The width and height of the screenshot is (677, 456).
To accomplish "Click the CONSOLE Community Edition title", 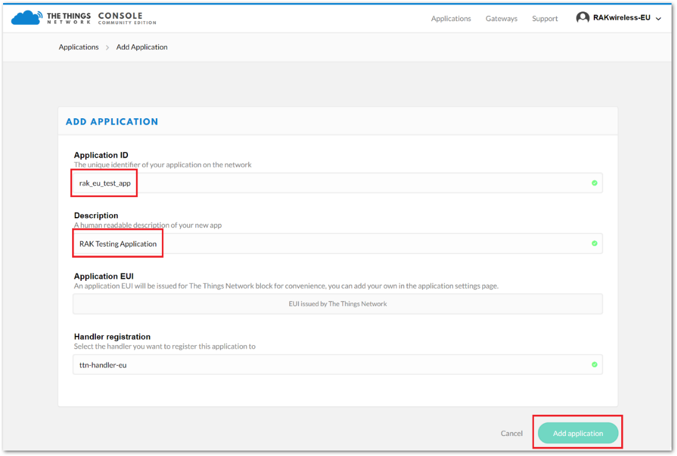I will (x=127, y=18).
